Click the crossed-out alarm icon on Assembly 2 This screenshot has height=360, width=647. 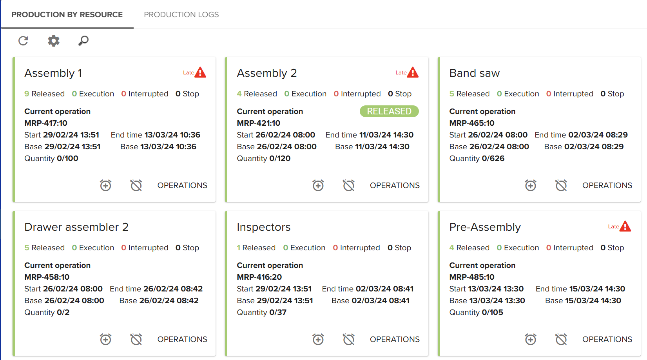point(348,185)
